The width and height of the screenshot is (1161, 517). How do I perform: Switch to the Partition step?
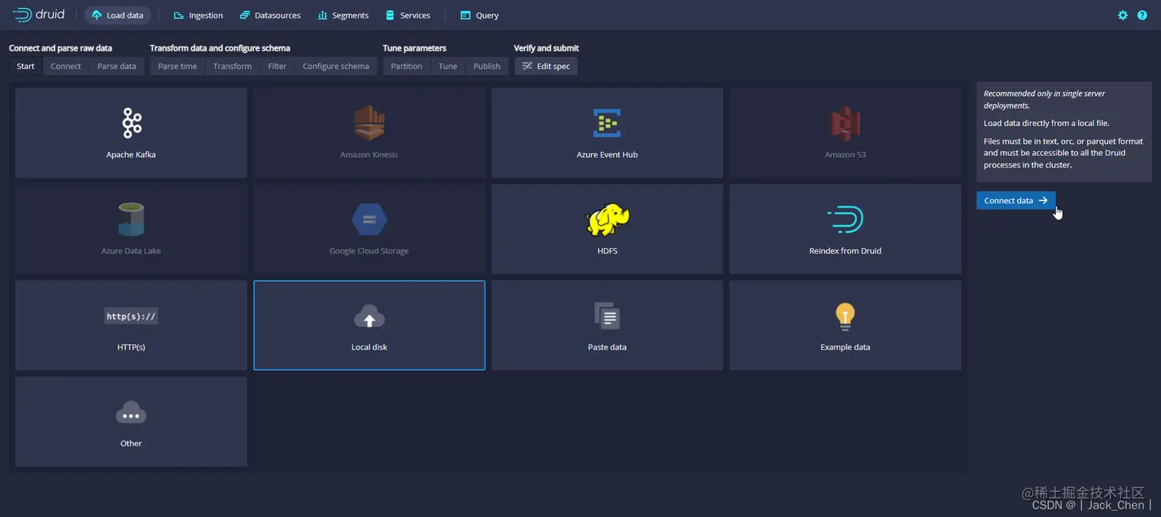click(x=407, y=66)
